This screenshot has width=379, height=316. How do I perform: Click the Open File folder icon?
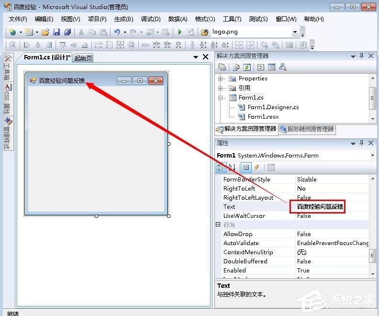(x=45, y=32)
